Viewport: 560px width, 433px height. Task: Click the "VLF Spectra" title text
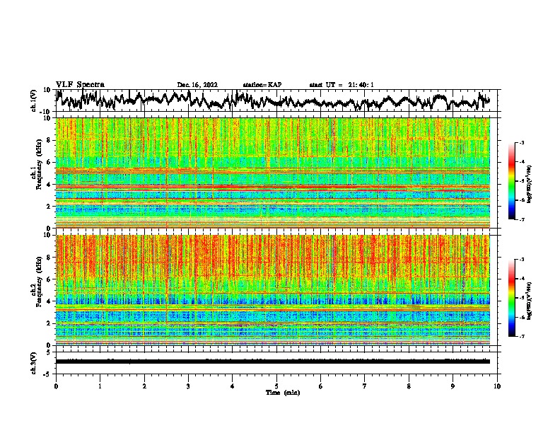[80, 84]
